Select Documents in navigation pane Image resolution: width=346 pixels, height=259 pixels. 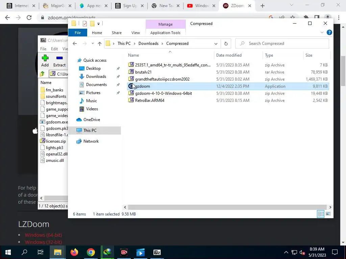click(96, 85)
